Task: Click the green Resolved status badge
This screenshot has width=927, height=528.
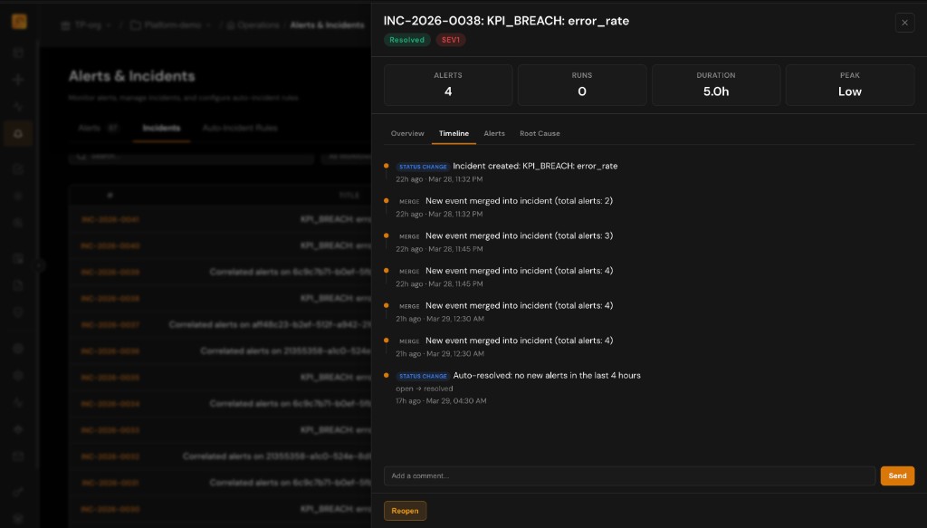Action: tap(406, 40)
